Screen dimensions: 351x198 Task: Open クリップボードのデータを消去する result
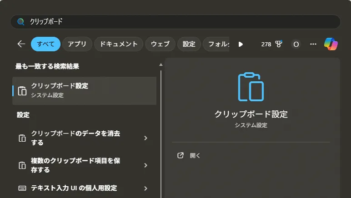coord(85,138)
